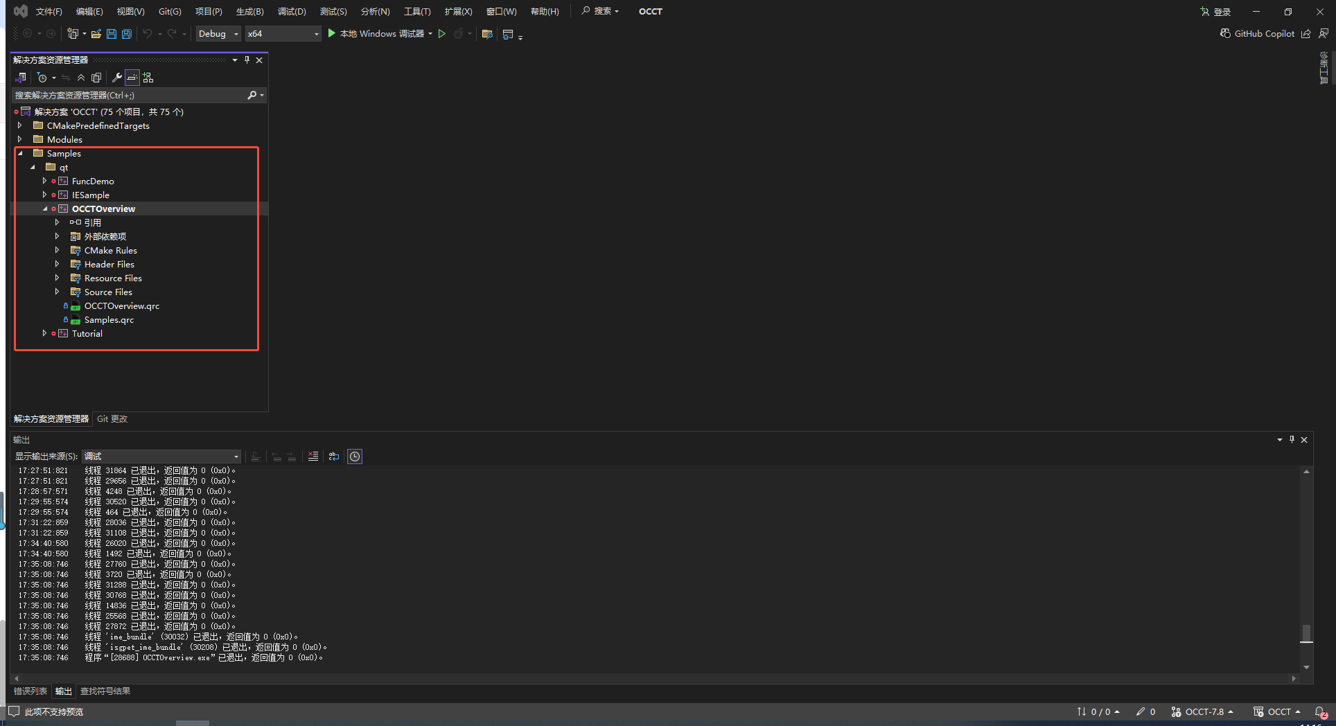Screen dimensions: 1336x726
Task: Click the window layout icon in toolbar
Action: [x=508, y=34]
